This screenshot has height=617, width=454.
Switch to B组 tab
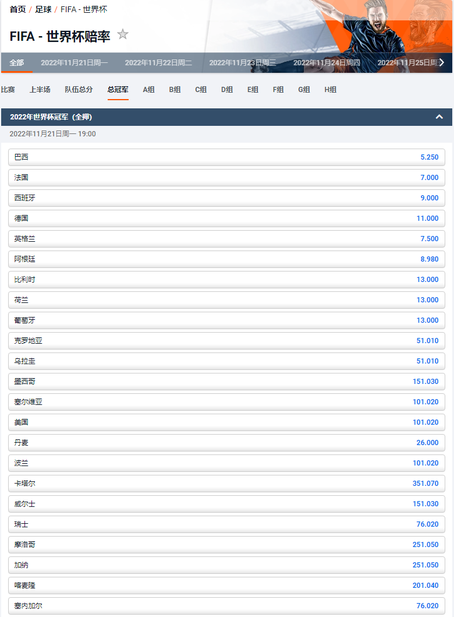(x=175, y=90)
